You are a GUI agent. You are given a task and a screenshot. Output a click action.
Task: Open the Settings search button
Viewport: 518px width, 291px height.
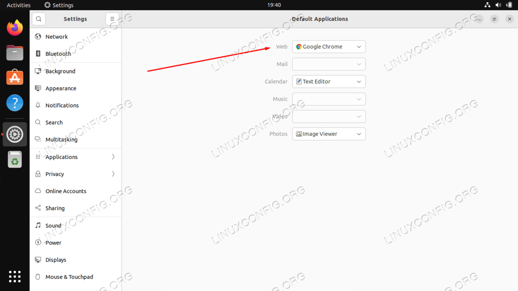(x=38, y=19)
